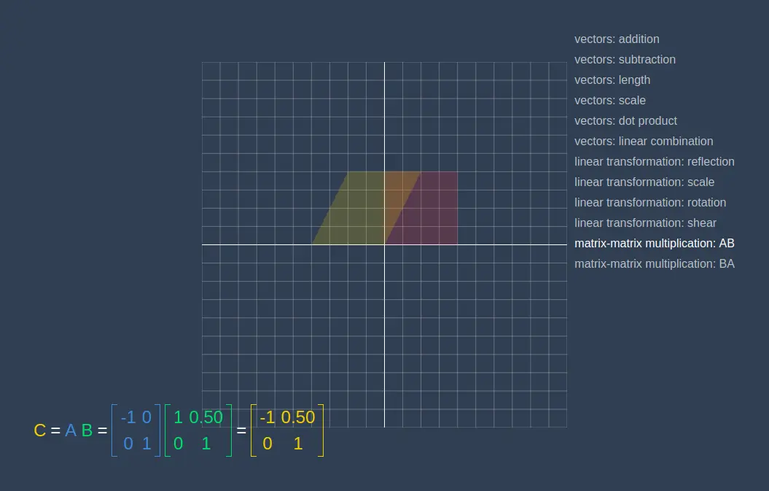View linear transformation: rotation
Image resolution: width=769 pixels, height=491 pixels.
650,202
